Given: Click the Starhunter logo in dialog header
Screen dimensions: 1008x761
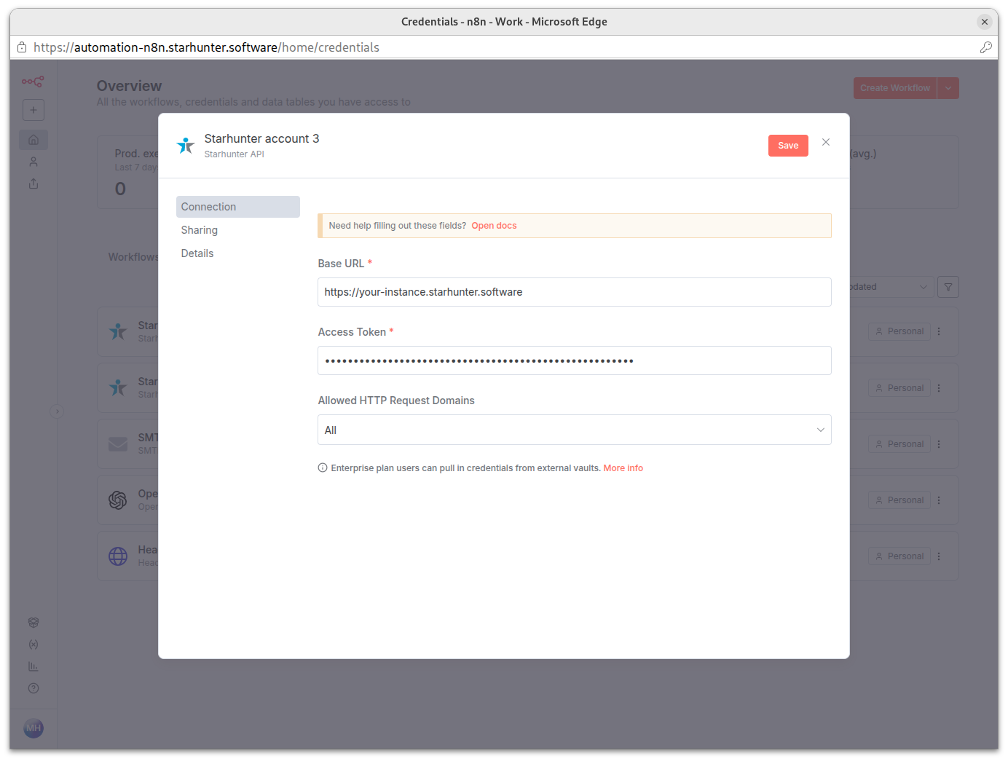Looking at the screenshot, I should [186, 146].
